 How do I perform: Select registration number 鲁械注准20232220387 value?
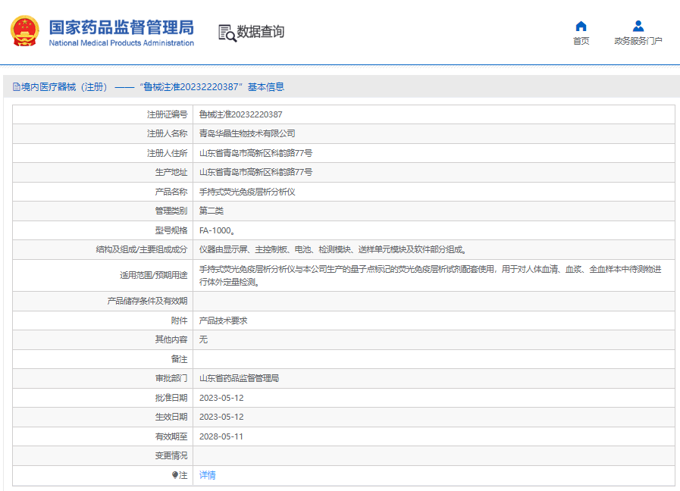coord(240,114)
